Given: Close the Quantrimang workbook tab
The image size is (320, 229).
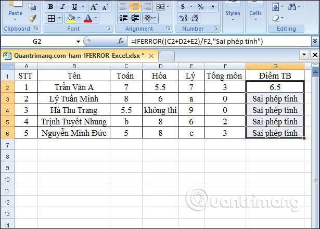Looking at the screenshot, I should [151, 56].
